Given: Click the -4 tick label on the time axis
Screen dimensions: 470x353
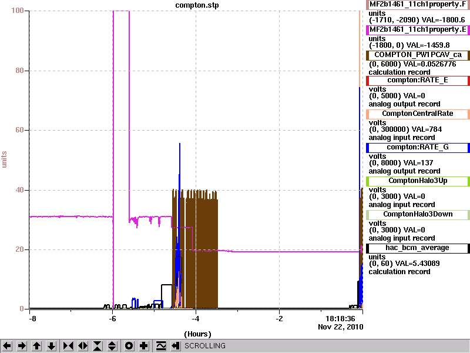Looking at the screenshot, I should pos(196,319).
